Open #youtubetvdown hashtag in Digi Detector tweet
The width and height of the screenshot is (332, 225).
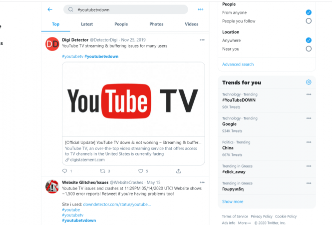click(x=101, y=56)
